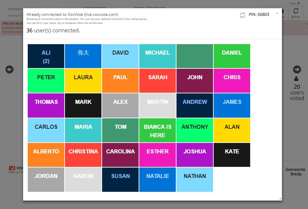
Task: Click the refresh icon beside the PIN
Action: [242, 15]
